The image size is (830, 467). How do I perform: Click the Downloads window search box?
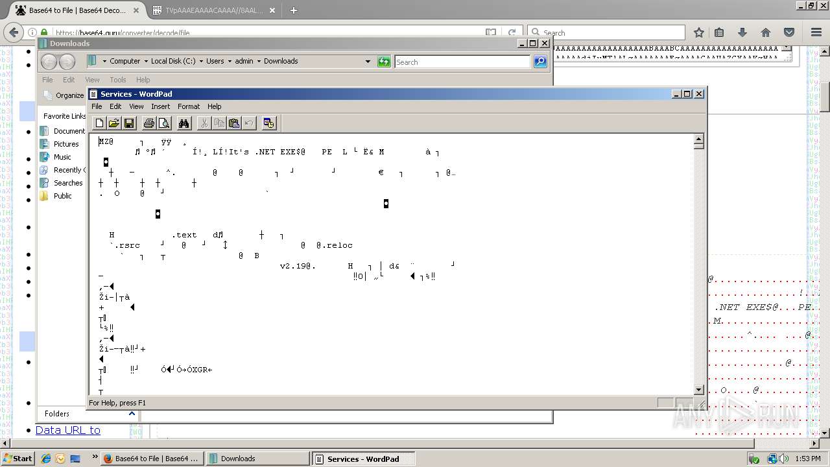462,62
